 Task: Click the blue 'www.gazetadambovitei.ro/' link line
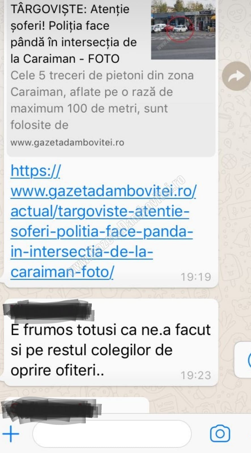click(103, 191)
